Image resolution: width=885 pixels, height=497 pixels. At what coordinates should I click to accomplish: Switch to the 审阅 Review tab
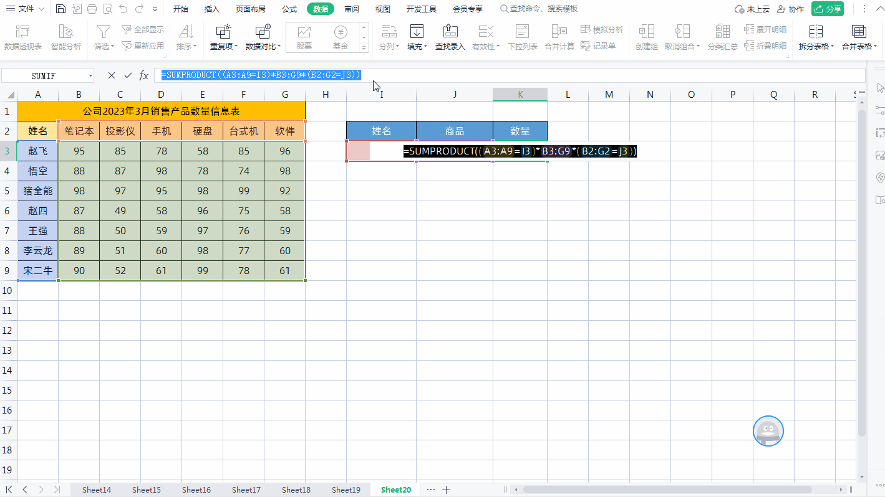click(352, 9)
